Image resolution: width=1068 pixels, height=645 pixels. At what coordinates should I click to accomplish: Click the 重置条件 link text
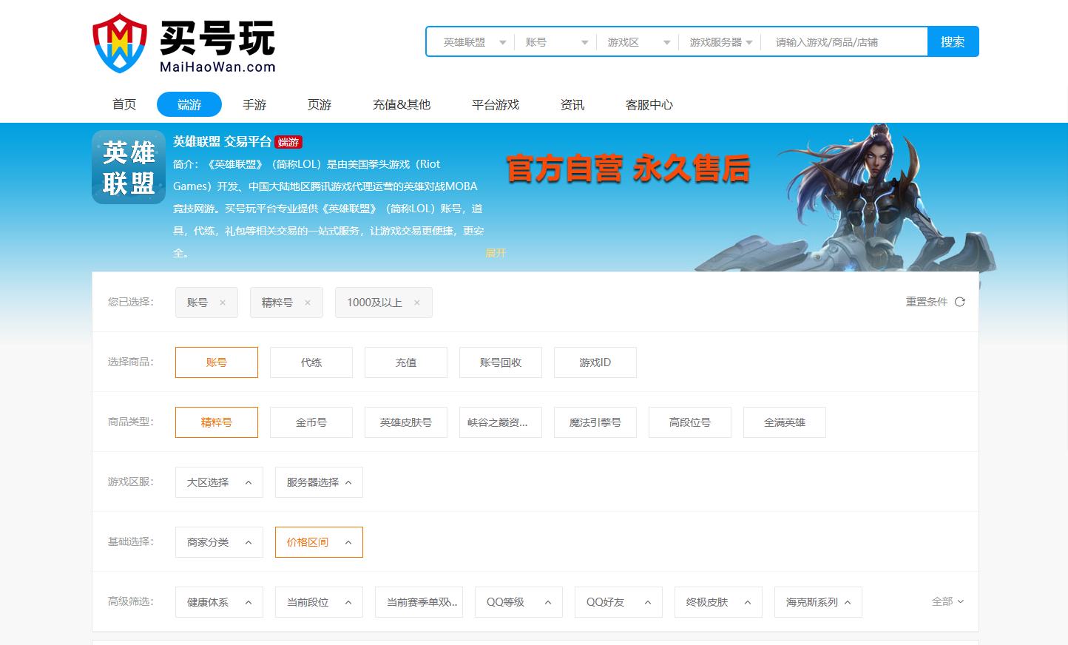click(926, 302)
